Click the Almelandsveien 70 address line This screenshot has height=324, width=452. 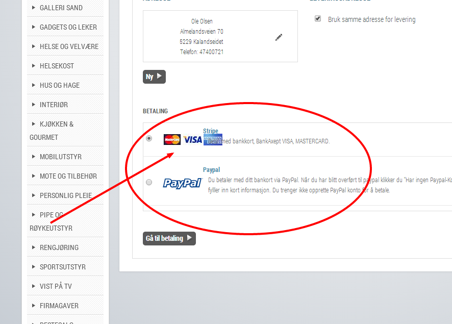[202, 32]
